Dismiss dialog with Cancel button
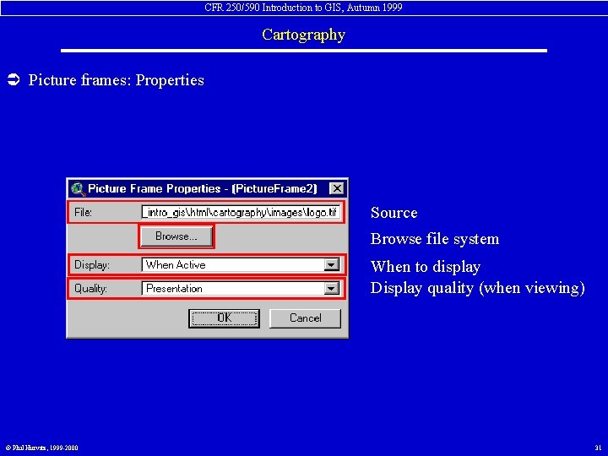This screenshot has height=456, width=608. (305, 318)
